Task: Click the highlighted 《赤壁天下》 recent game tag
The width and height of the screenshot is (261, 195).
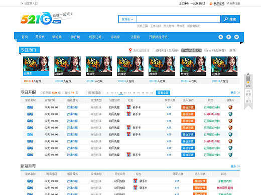Action: [x=191, y=50]
